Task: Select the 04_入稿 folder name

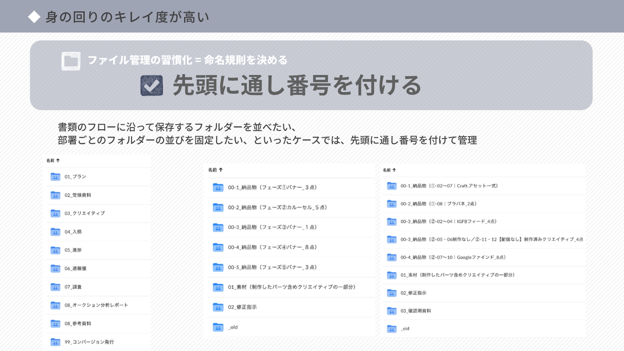Action: coord(73,232)
